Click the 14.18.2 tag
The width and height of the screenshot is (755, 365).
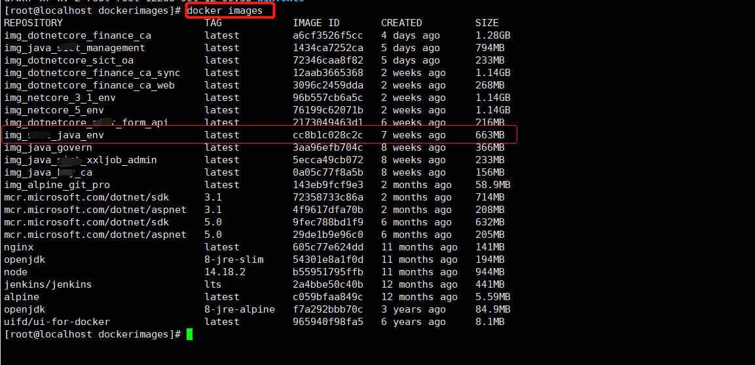225,272
